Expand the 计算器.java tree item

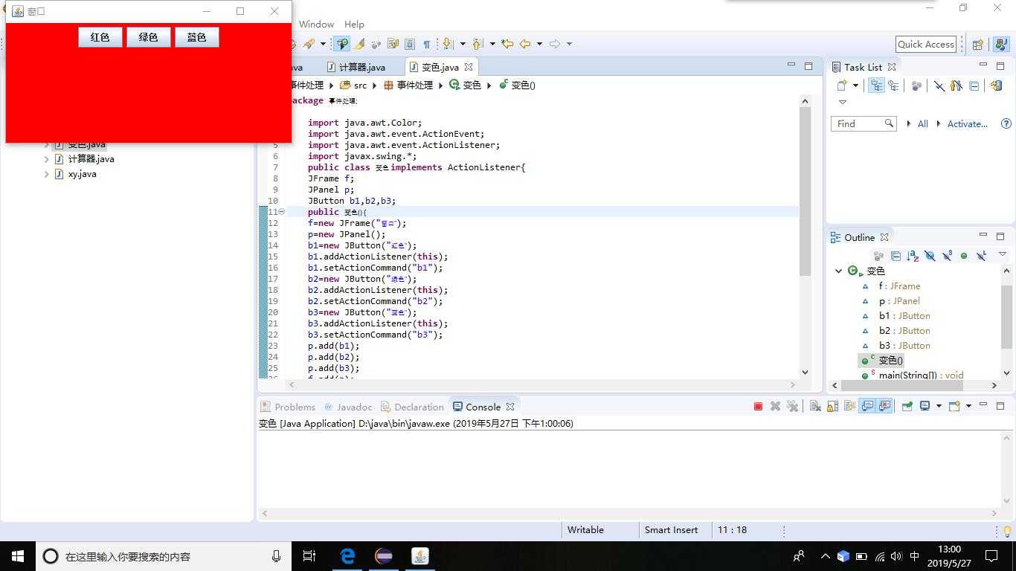pyautogui.click(x=47, y=159)
